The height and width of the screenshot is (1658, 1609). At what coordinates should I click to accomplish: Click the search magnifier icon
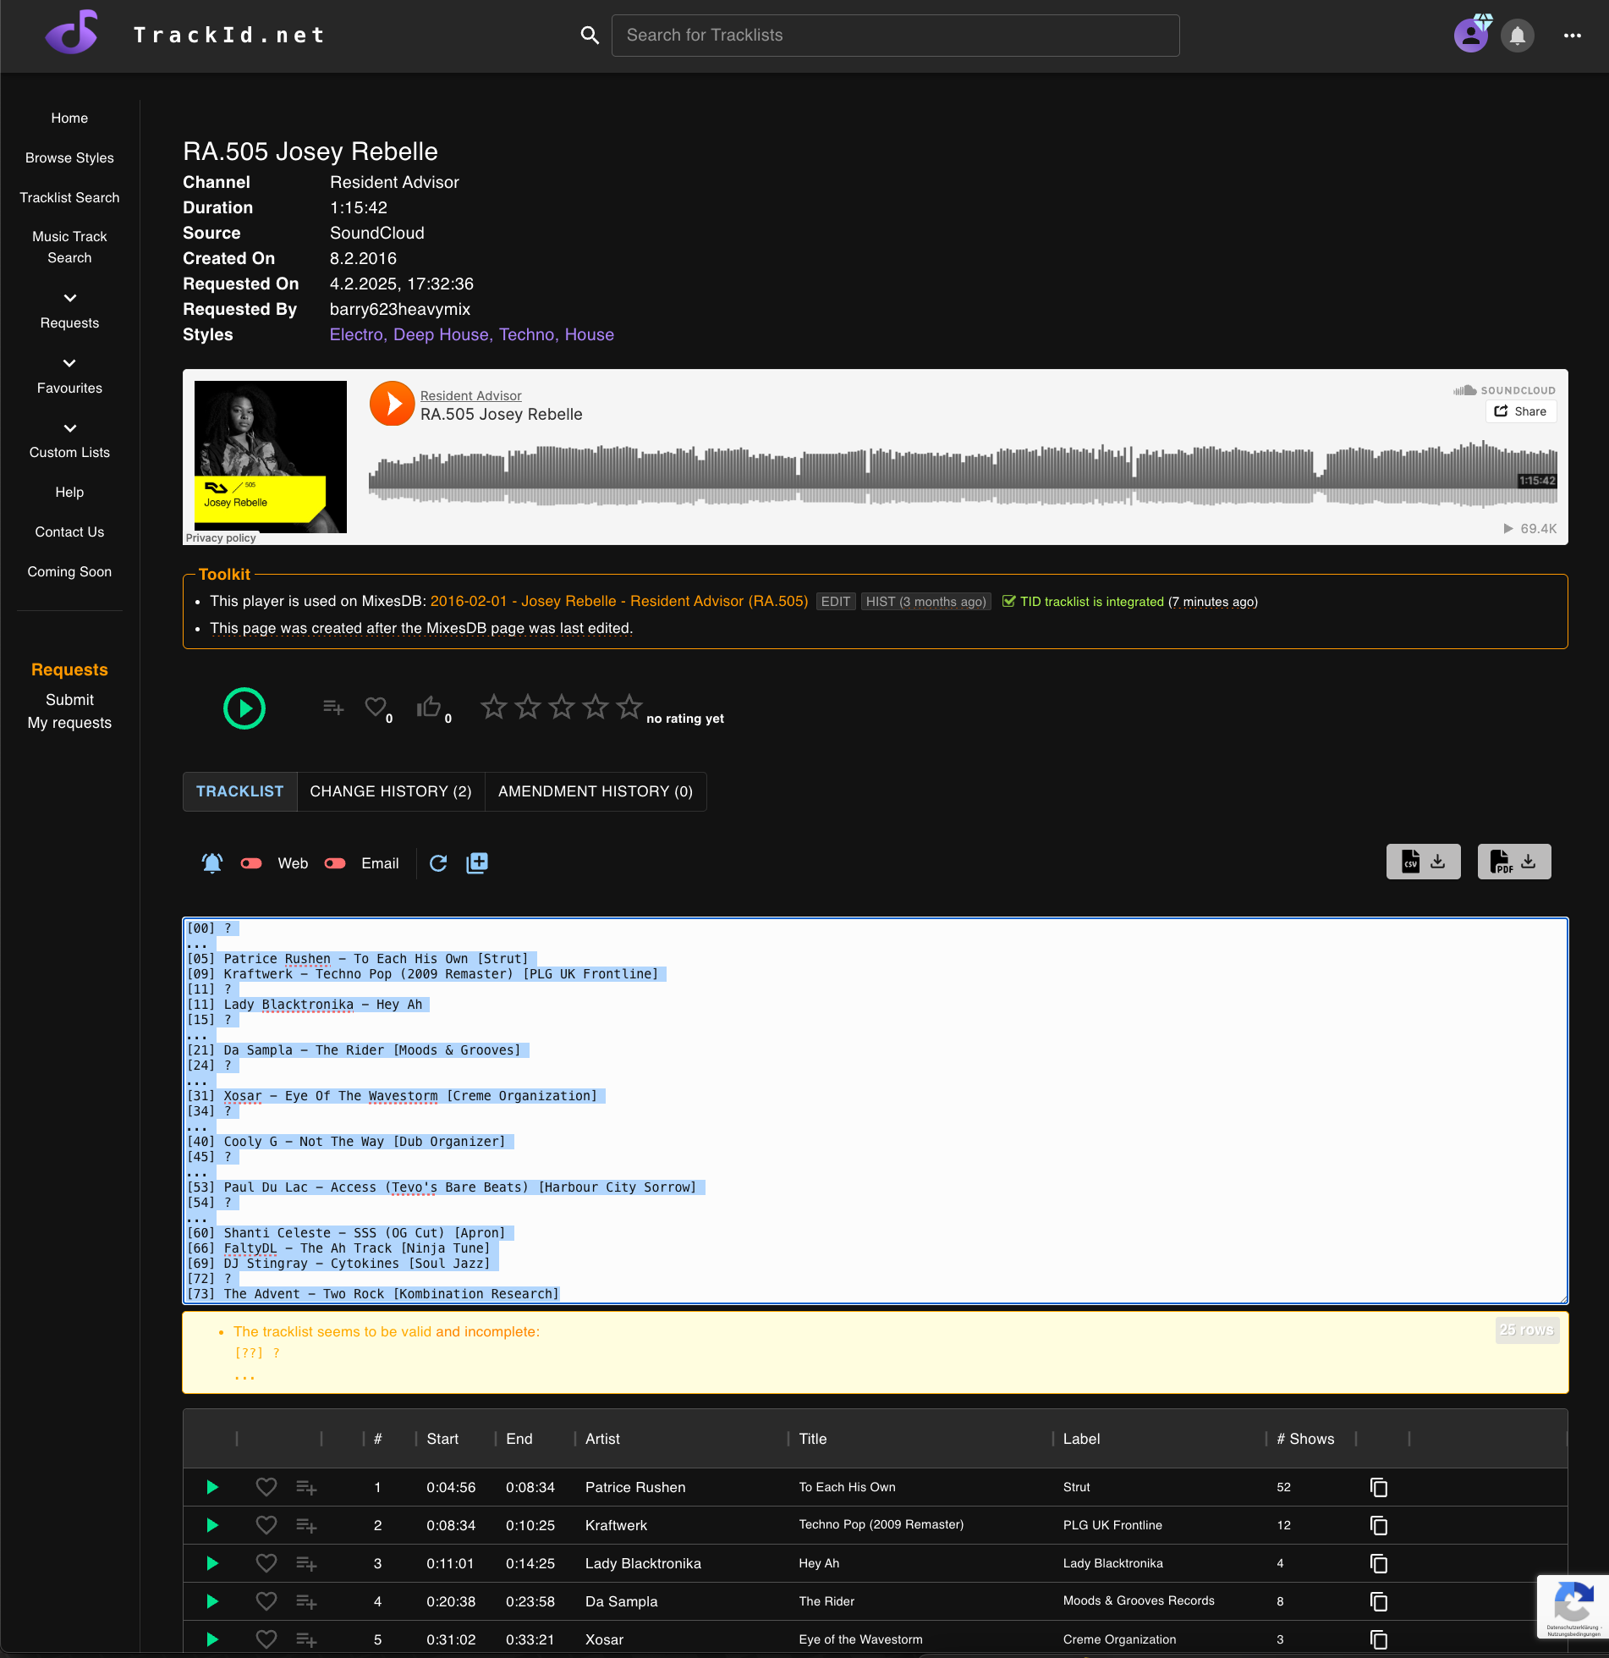coord(590,36)
